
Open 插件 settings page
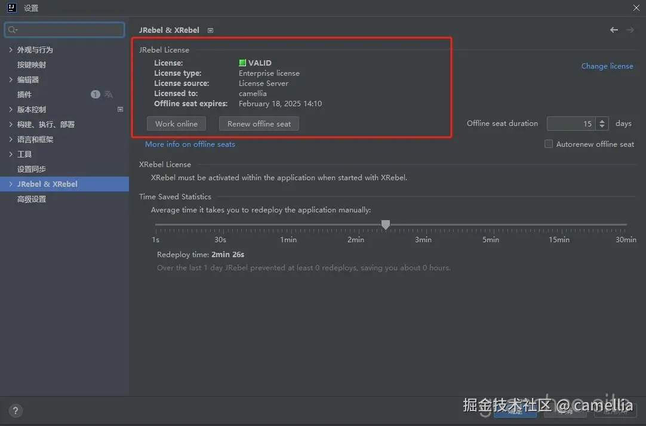click(x=24, y=94)
